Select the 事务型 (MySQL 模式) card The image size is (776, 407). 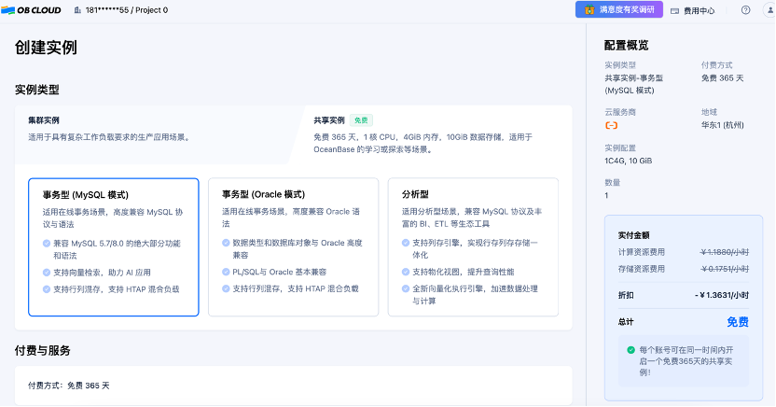click(x=114, y=247)
